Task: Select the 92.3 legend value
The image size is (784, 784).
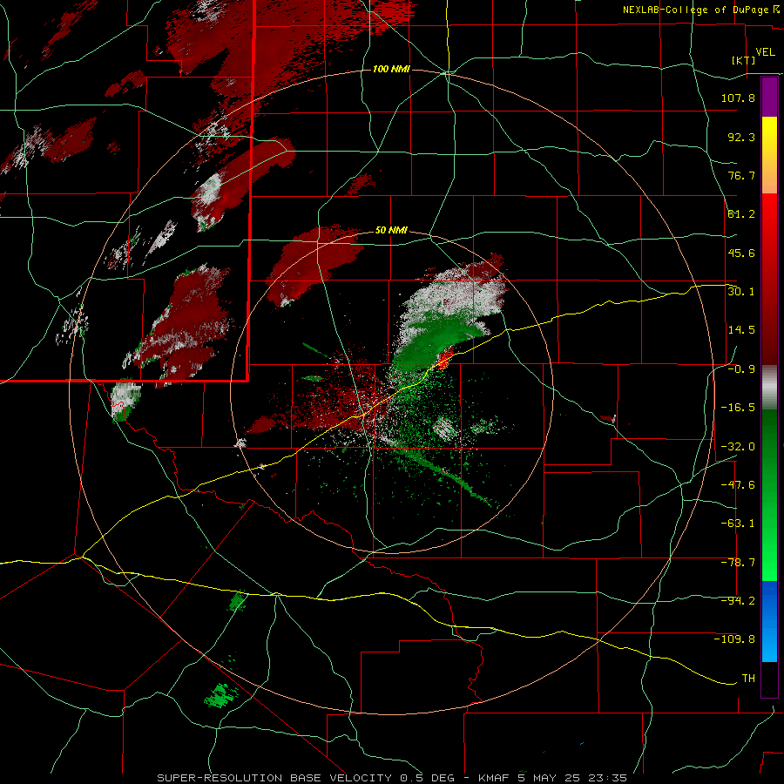Action: coord(741,137)
